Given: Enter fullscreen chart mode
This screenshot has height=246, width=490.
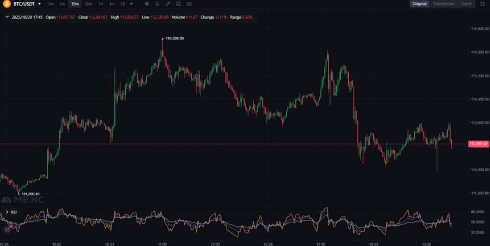Looking at the screenshot, I should (x=482, y=4).
